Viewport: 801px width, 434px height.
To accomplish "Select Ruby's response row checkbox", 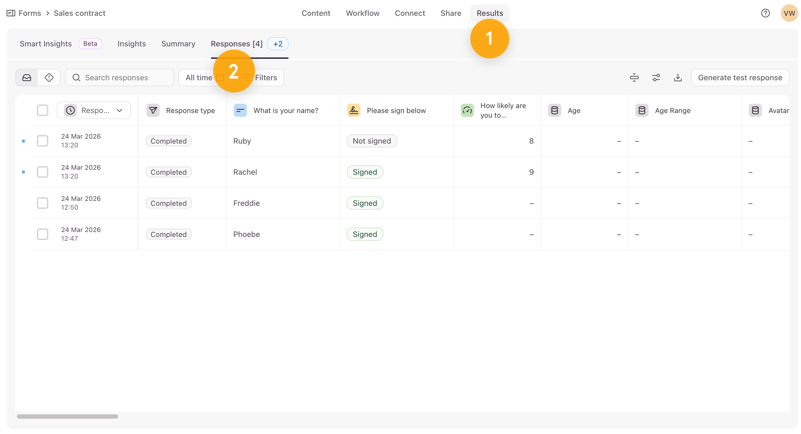I will tap(43, 141).
